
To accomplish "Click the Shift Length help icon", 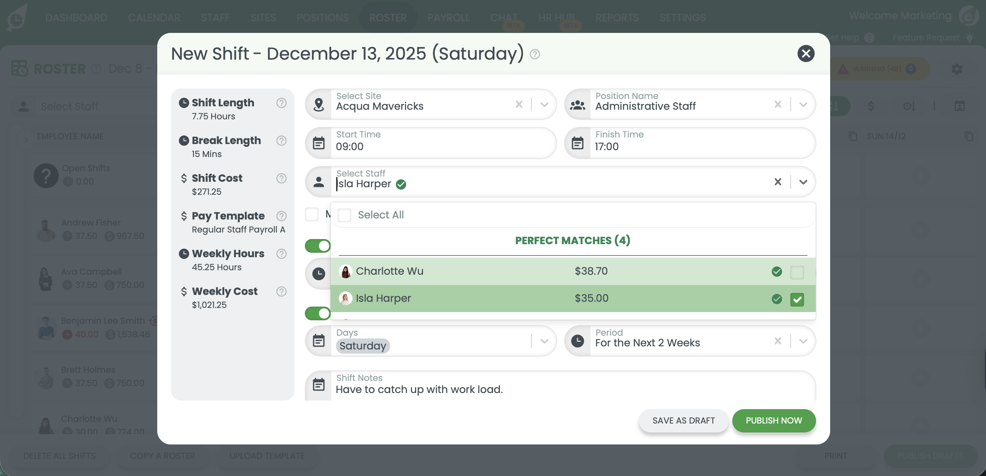I will pos(281,103).
